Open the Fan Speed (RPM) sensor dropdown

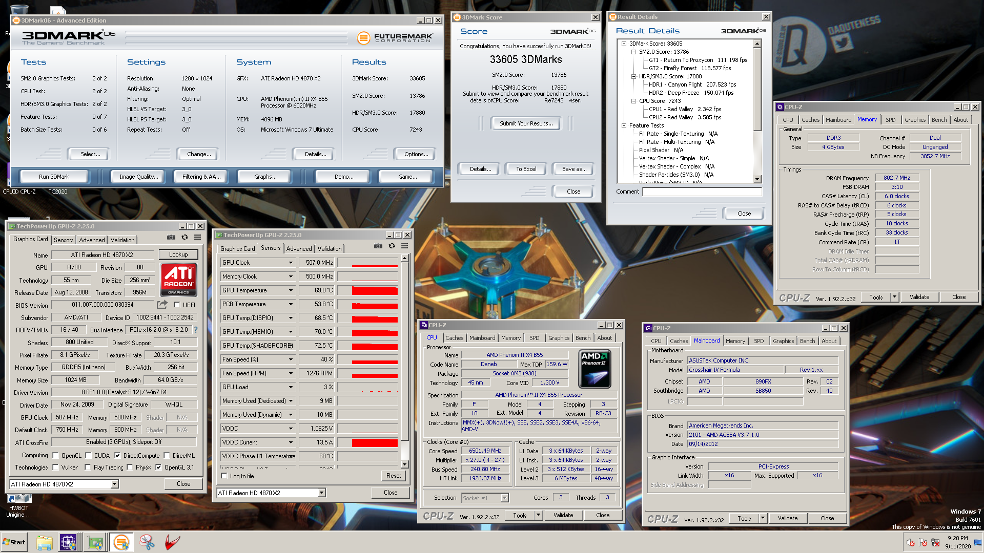[x=291, y=373]
